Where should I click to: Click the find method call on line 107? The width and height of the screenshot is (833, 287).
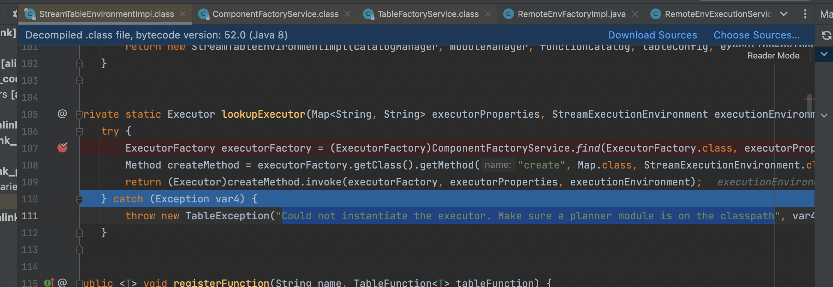(x=588, y=148)
